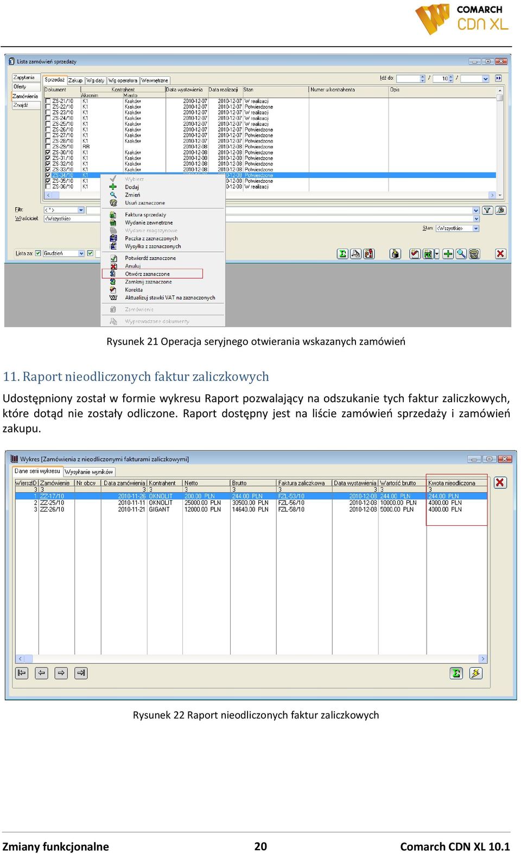Viewport: 521px width, 854px height.
Task: Click the filter funnel icon
Action: tap(487, 211)
